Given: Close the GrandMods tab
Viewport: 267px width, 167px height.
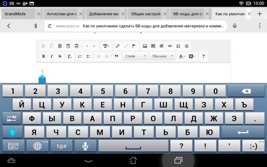Looking at the screenshot, I should [x=39, y=14].
